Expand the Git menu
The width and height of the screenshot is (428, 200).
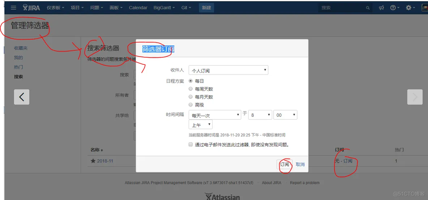tap(186, 8)
